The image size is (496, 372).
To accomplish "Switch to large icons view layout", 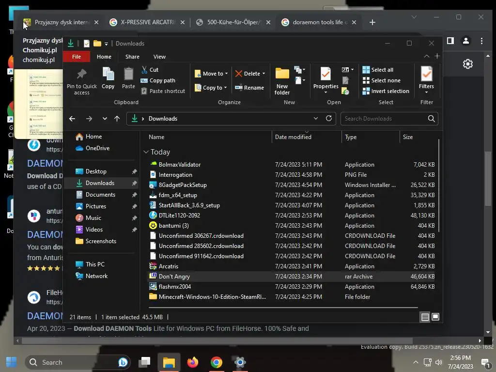I will (x=435, y=317).
